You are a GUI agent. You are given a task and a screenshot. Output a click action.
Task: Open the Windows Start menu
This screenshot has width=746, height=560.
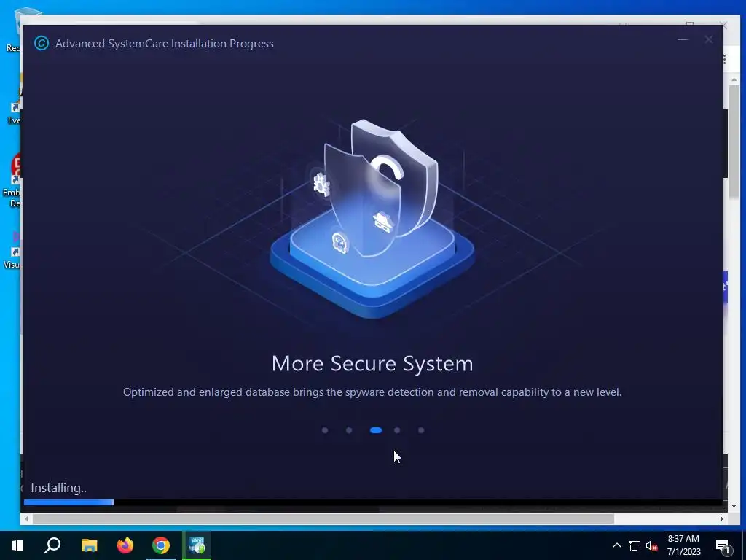coord(17,545)
